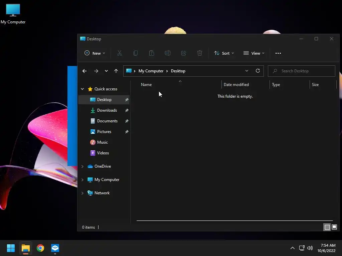
Task: Click Desktop window title bar icon
Action: pyautogui.click(x=83, y=39)
